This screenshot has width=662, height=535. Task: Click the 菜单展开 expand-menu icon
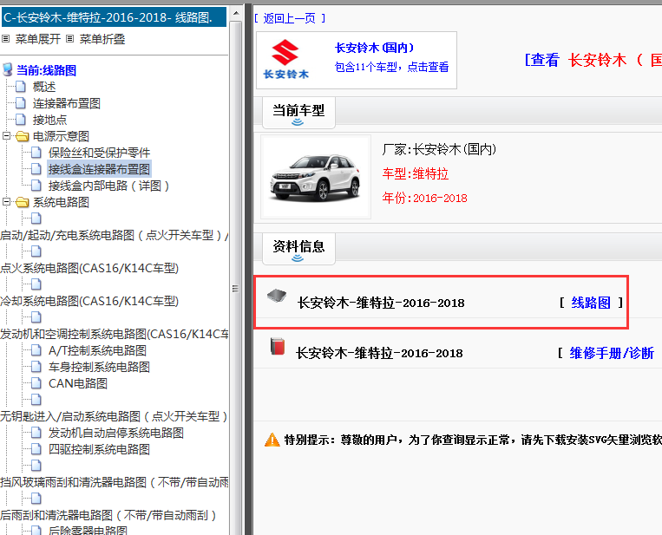[x=5, y=39]
